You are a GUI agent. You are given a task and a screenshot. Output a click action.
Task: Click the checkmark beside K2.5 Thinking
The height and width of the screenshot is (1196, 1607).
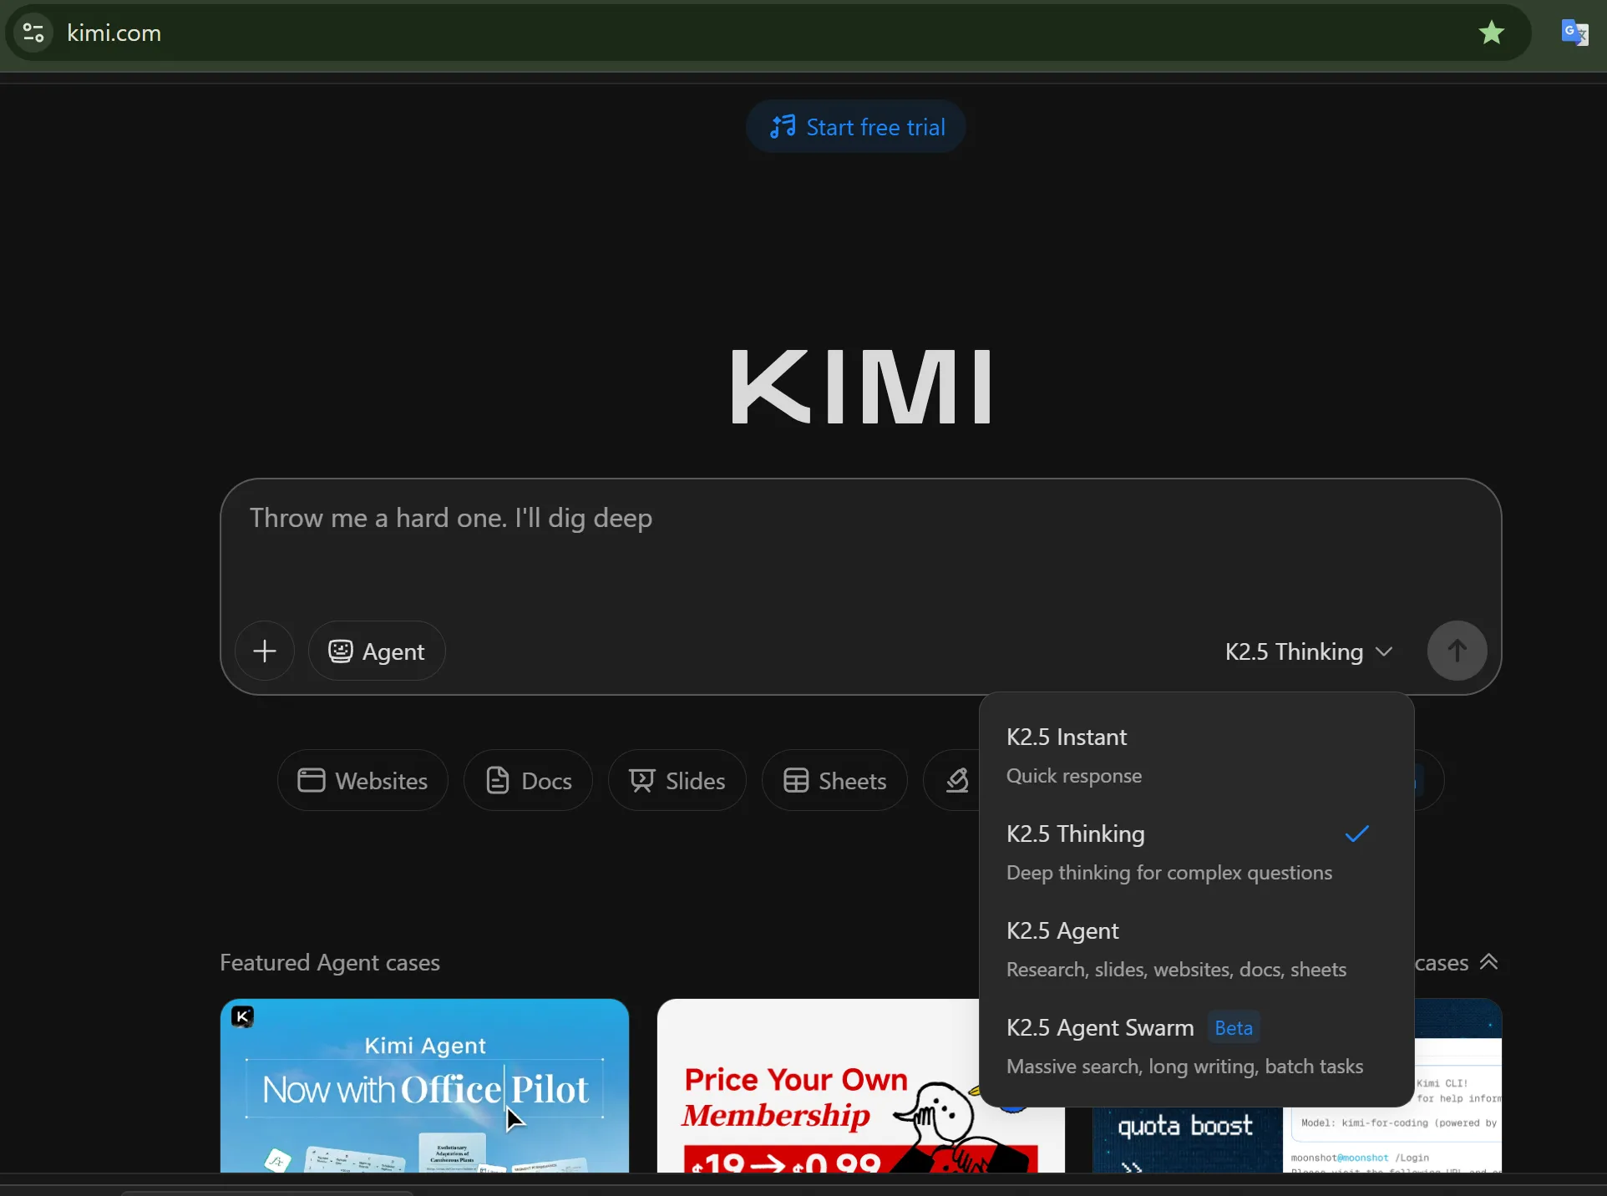1357,834
